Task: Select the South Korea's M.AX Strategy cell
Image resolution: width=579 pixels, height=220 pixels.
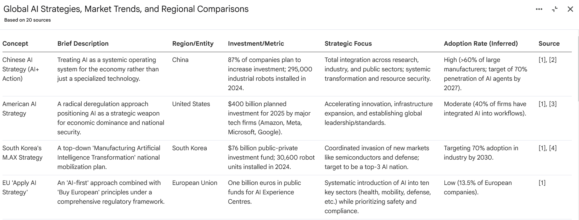Action: point(22,153)
